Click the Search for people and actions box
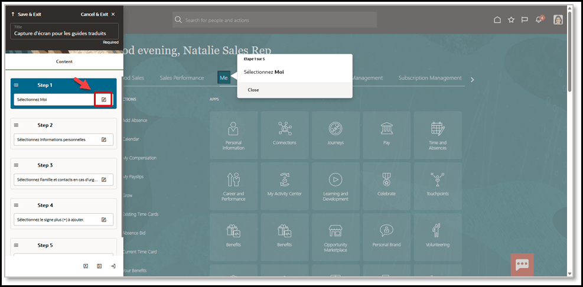 (x=275, y=19)
